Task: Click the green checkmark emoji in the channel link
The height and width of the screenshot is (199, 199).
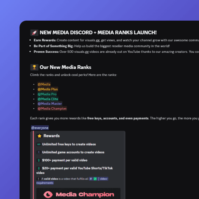Action: point(95,179)
